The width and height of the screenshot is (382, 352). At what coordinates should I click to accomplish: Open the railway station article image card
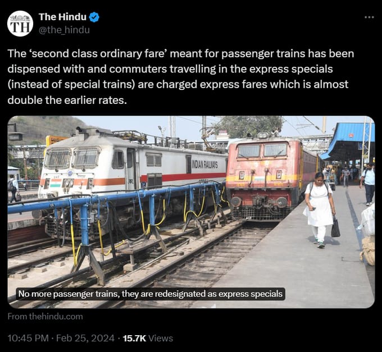coord(191,212)
